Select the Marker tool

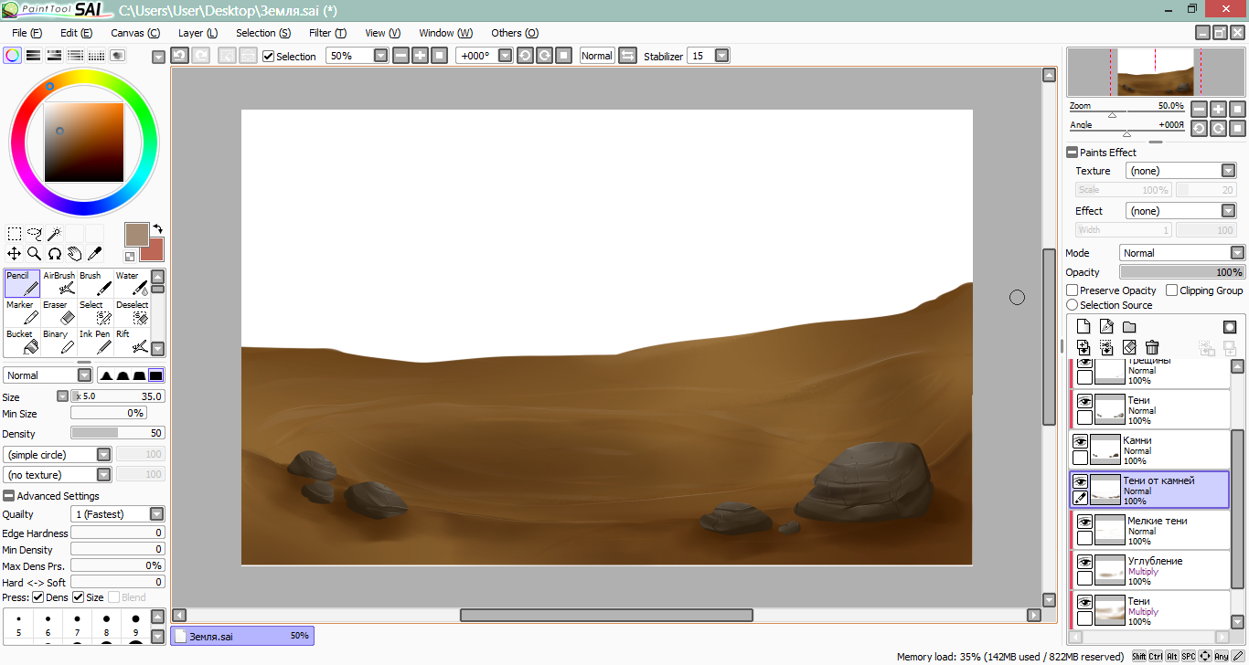coord(22,312)
